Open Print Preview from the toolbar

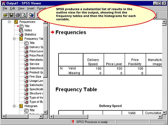(x=24, y=15)
